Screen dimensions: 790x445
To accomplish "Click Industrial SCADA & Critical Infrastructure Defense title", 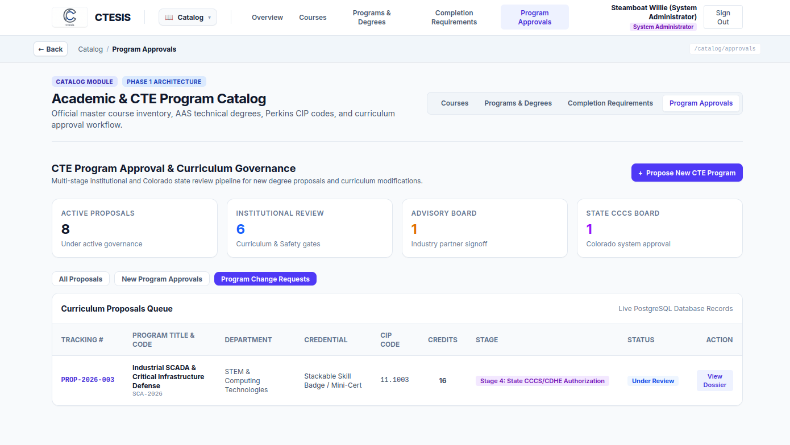I will 168,377.
